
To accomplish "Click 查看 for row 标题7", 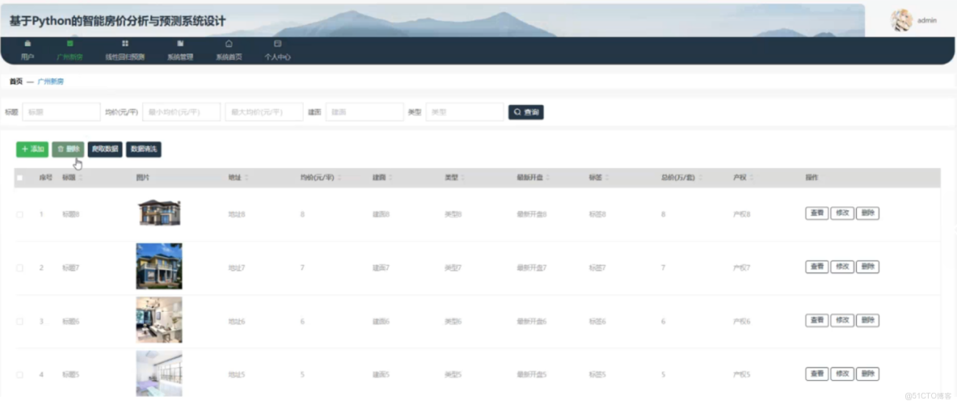I will [x=816, y=267].
